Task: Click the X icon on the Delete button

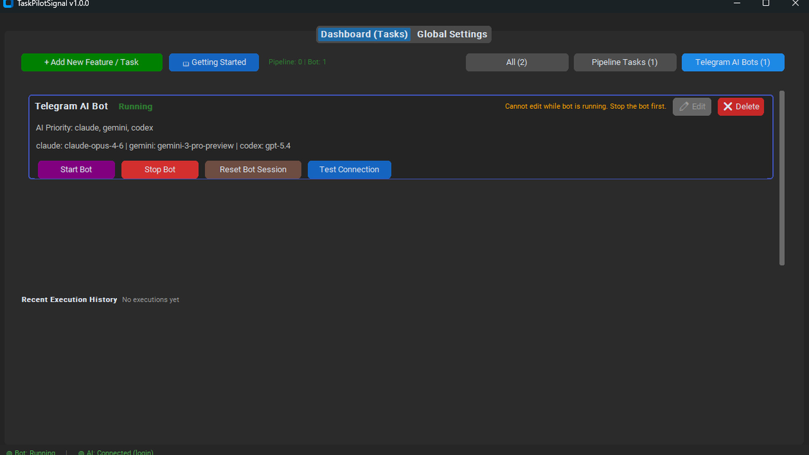Action: pos(728,107)
